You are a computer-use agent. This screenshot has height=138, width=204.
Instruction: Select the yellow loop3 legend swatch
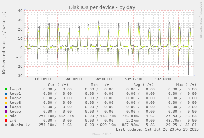pyautogui.click(x=6, y=103)
